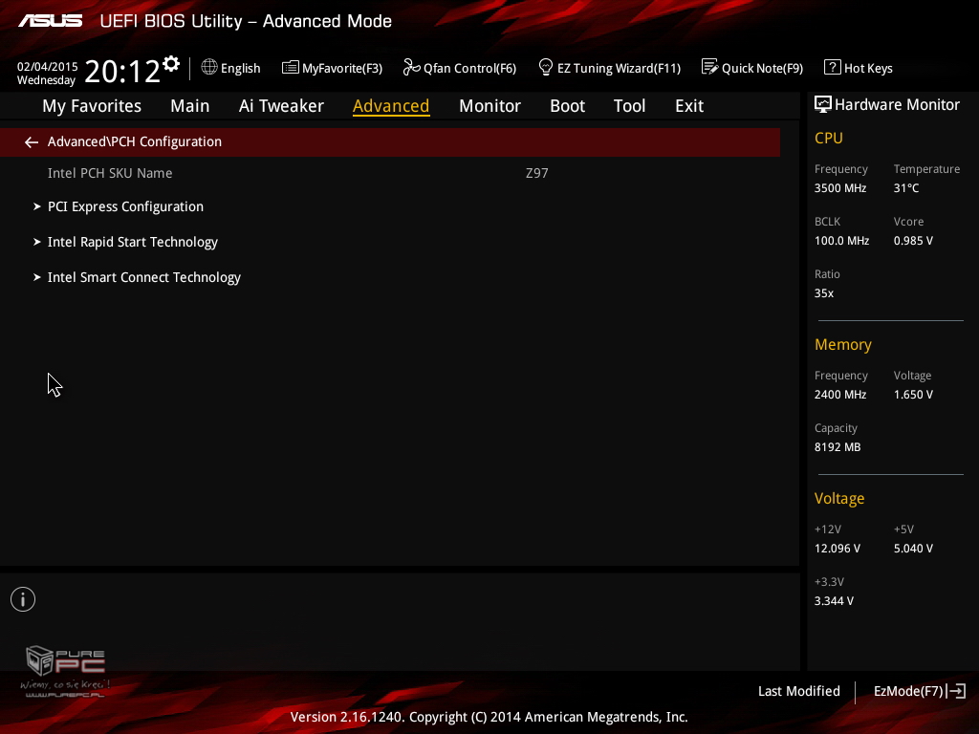Switch to EzMode(F7)
This screenshot has height=734, width=979.
[x=908, y=691]
